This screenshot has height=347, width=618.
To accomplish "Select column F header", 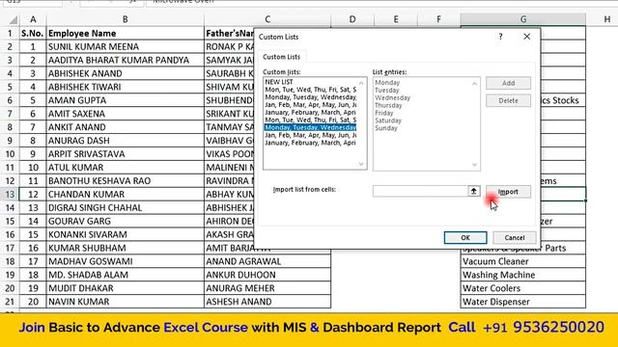I will click(438, 19).
